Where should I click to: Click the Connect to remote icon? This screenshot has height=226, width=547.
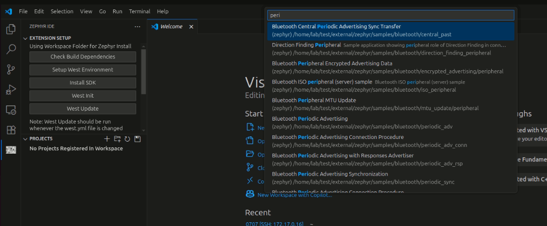pos(250,181)
